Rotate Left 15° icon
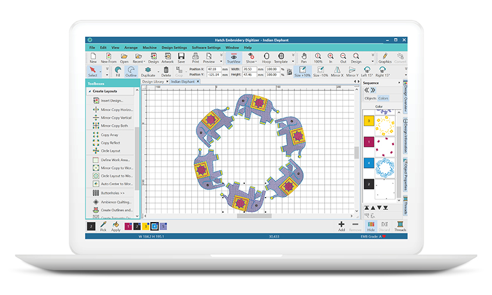Image resolution: width=492 pixels, height=295 pixels. (x=367, y=72)
